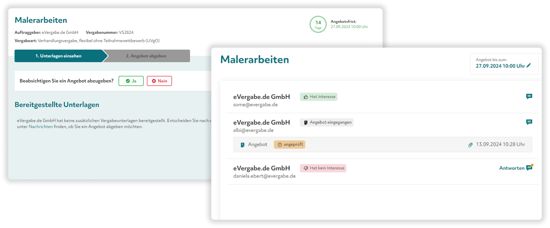Click the Hat kein Interesse badge
This screenshot has height=228, width=550.
pyautogui.click(x=323, y=168)
